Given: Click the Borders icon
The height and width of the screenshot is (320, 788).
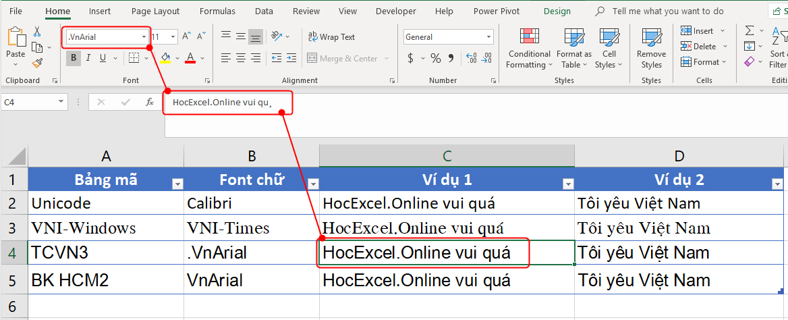Looking at the screenshot, I should click(x=134, y=58).
